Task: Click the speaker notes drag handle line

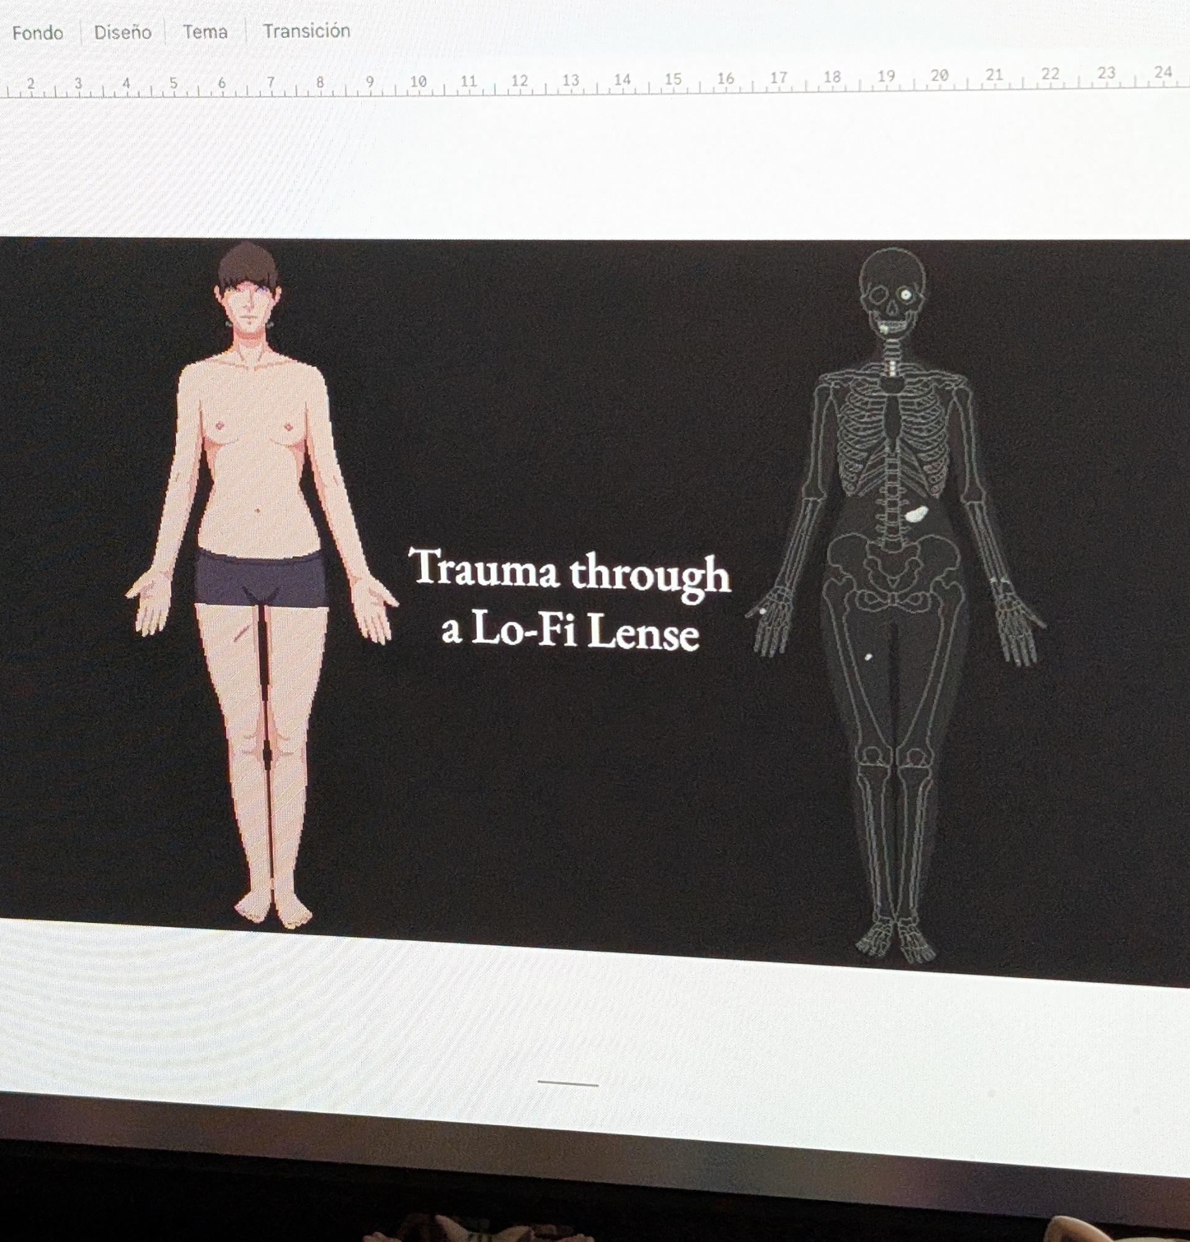Action: tap(567, 1084)
